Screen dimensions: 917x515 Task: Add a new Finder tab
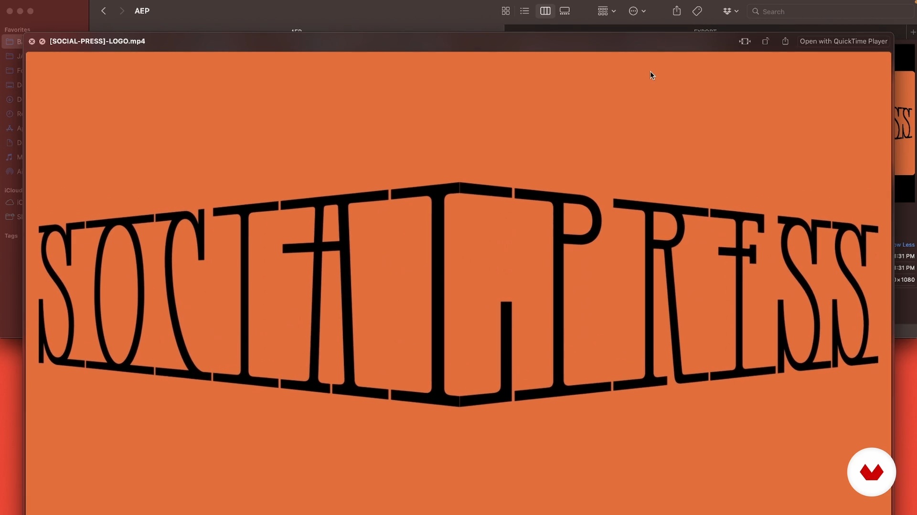point(913,31)
